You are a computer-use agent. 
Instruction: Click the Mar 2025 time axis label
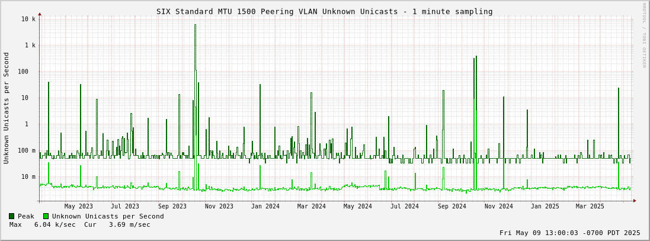590,207
